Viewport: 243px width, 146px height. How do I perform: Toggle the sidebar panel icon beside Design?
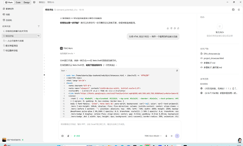pyautogui.click(x=34, y=2)
